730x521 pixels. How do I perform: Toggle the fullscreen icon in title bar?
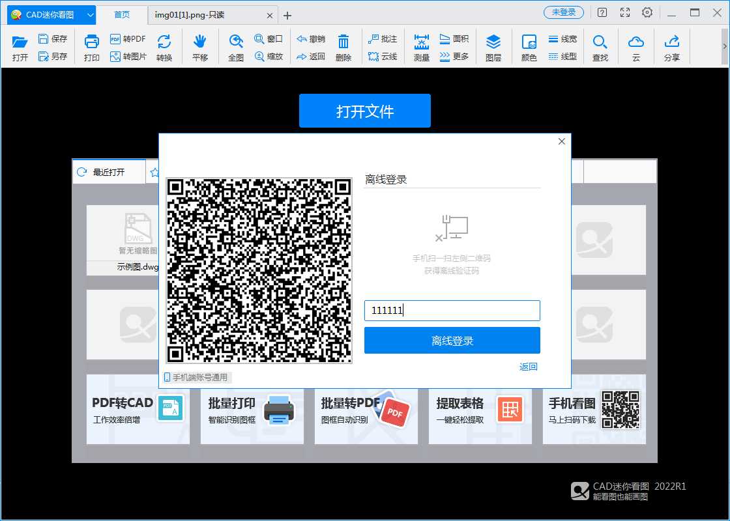[625, 12]
